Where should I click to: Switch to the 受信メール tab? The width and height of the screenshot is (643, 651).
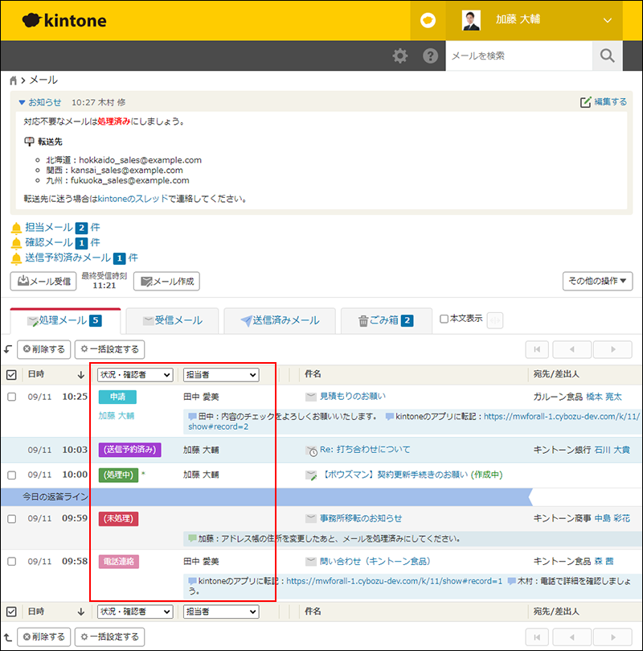pos(172,320)
